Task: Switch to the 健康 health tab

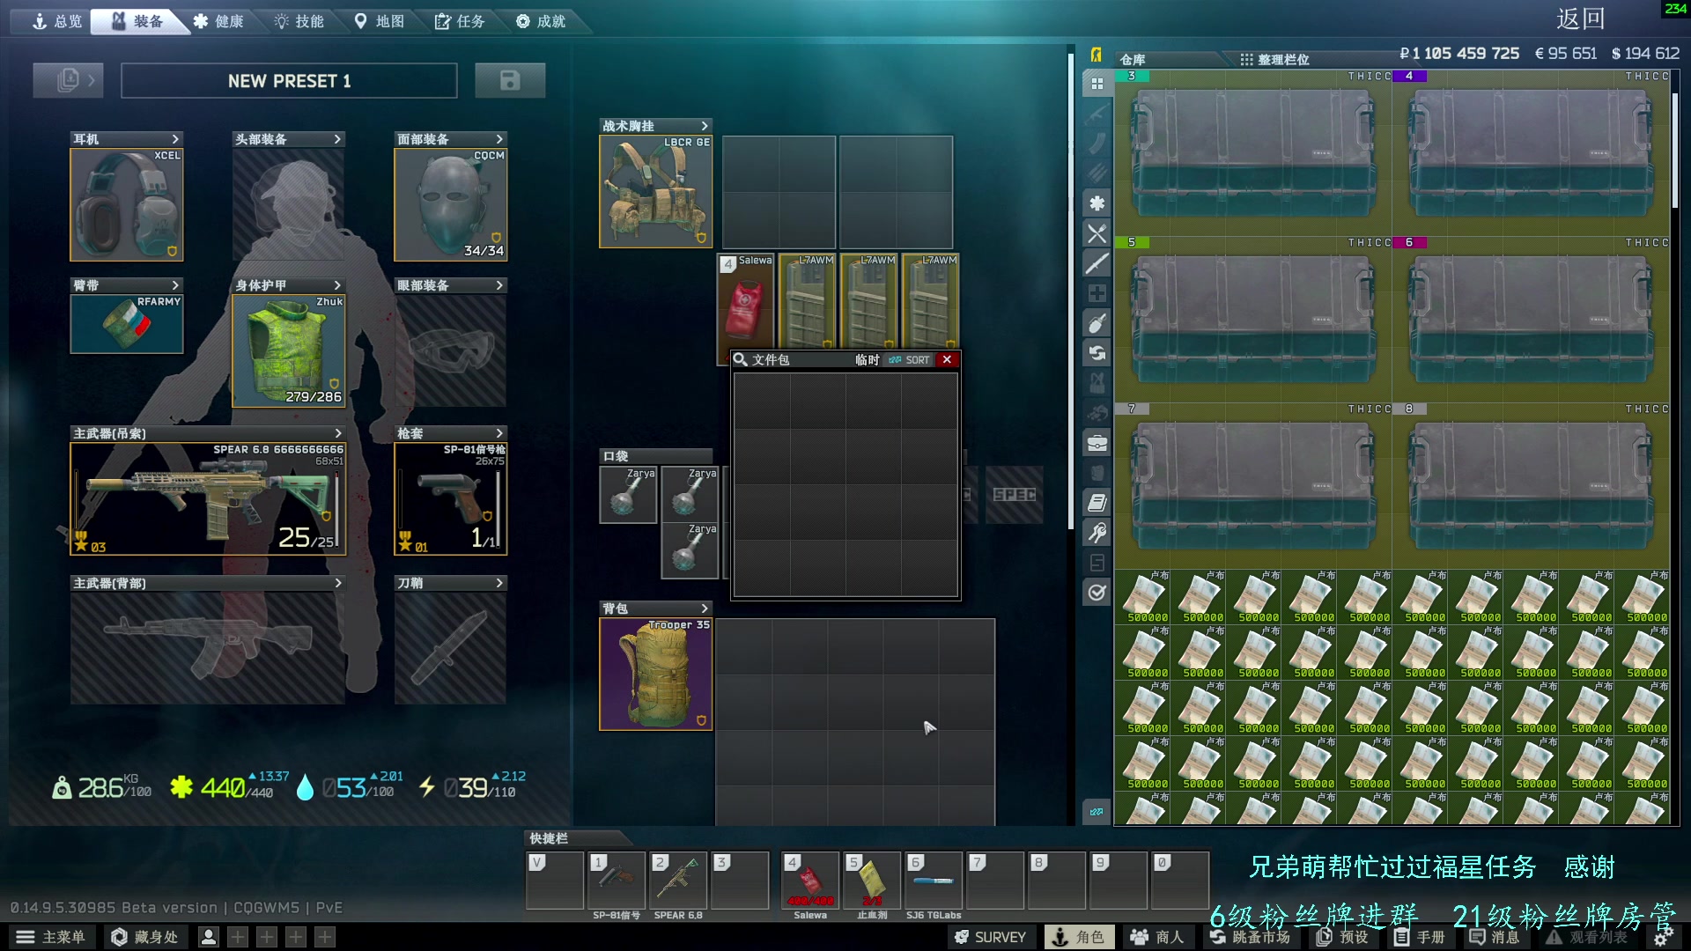Action: pyautogui.click(x=218, y=21)
